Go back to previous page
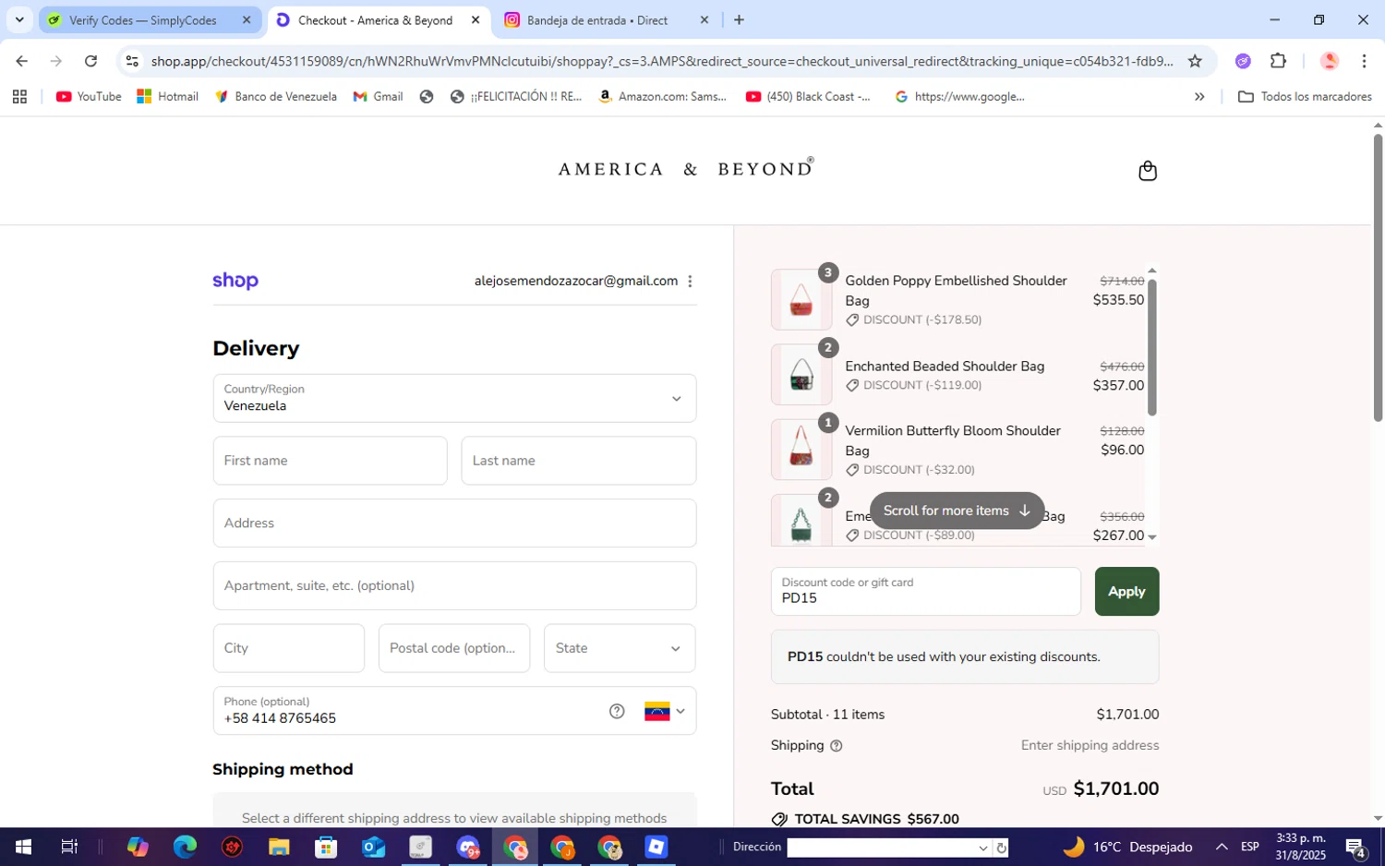 tap(21, 61)
